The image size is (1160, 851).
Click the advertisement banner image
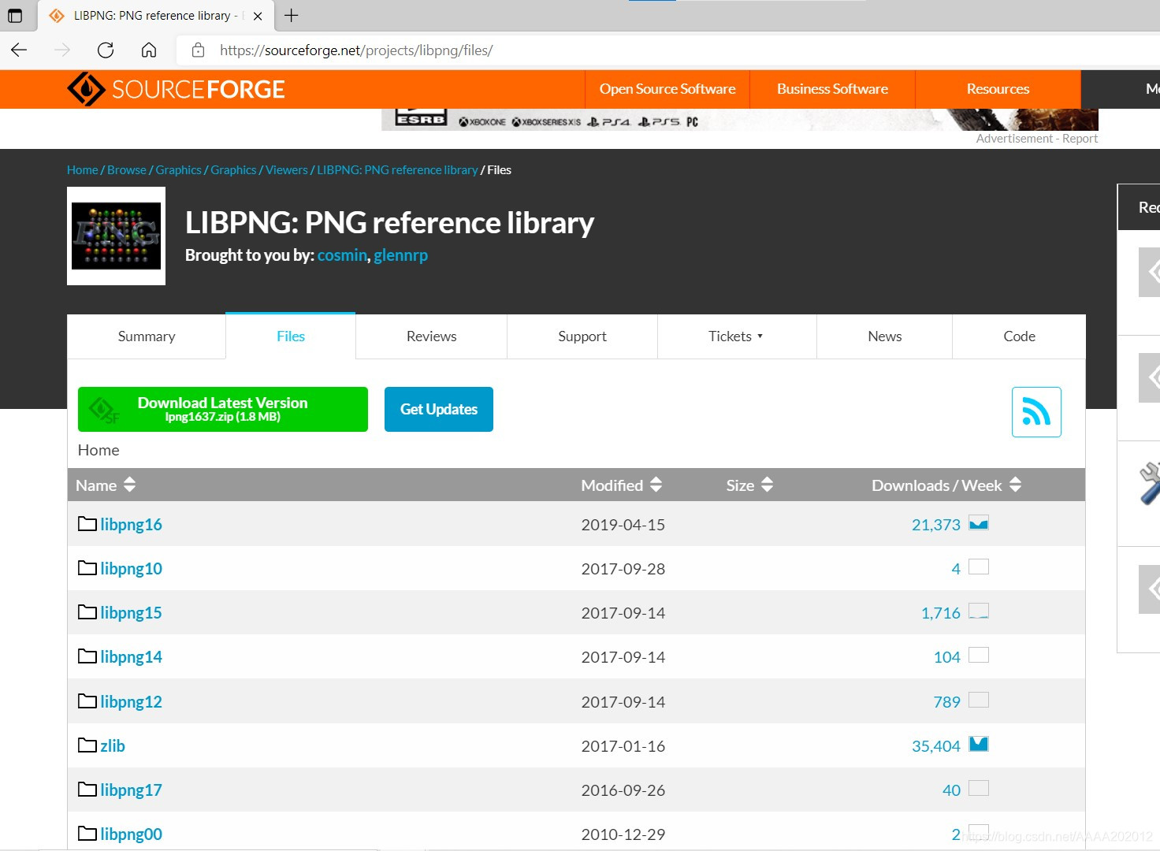pyautogui.click(x=740, y=120)
